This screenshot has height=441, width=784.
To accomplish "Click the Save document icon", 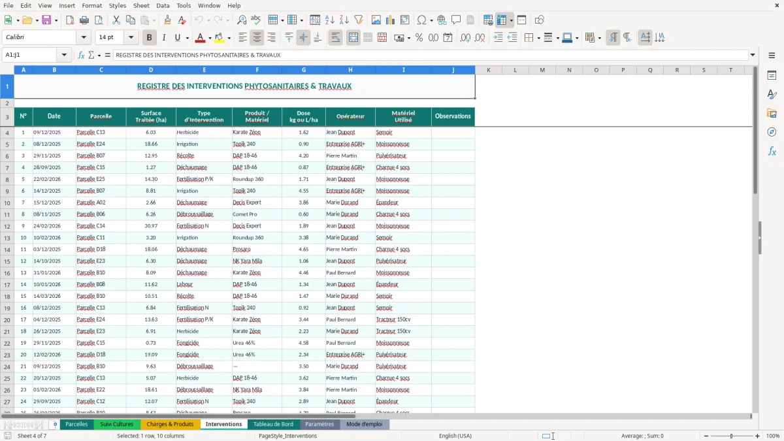I will point(46,20).
